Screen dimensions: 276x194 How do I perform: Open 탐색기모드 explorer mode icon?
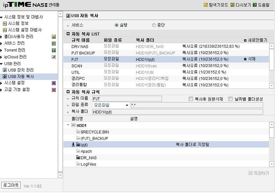point(205,5)
